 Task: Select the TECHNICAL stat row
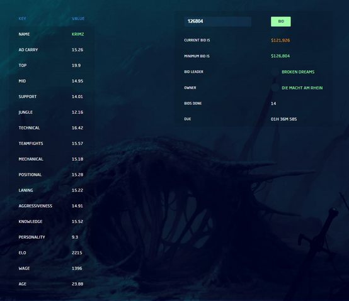(x=52, y=128)
